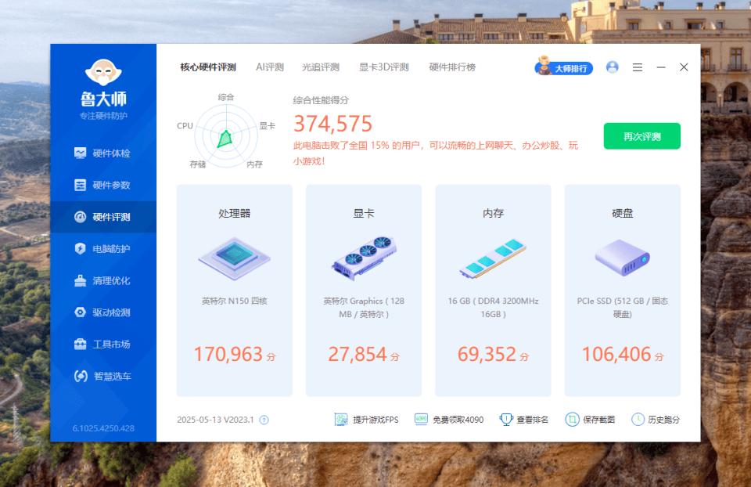Click the user account avatar icon
This screenshot has height=487, width=751.
(612, 67)
